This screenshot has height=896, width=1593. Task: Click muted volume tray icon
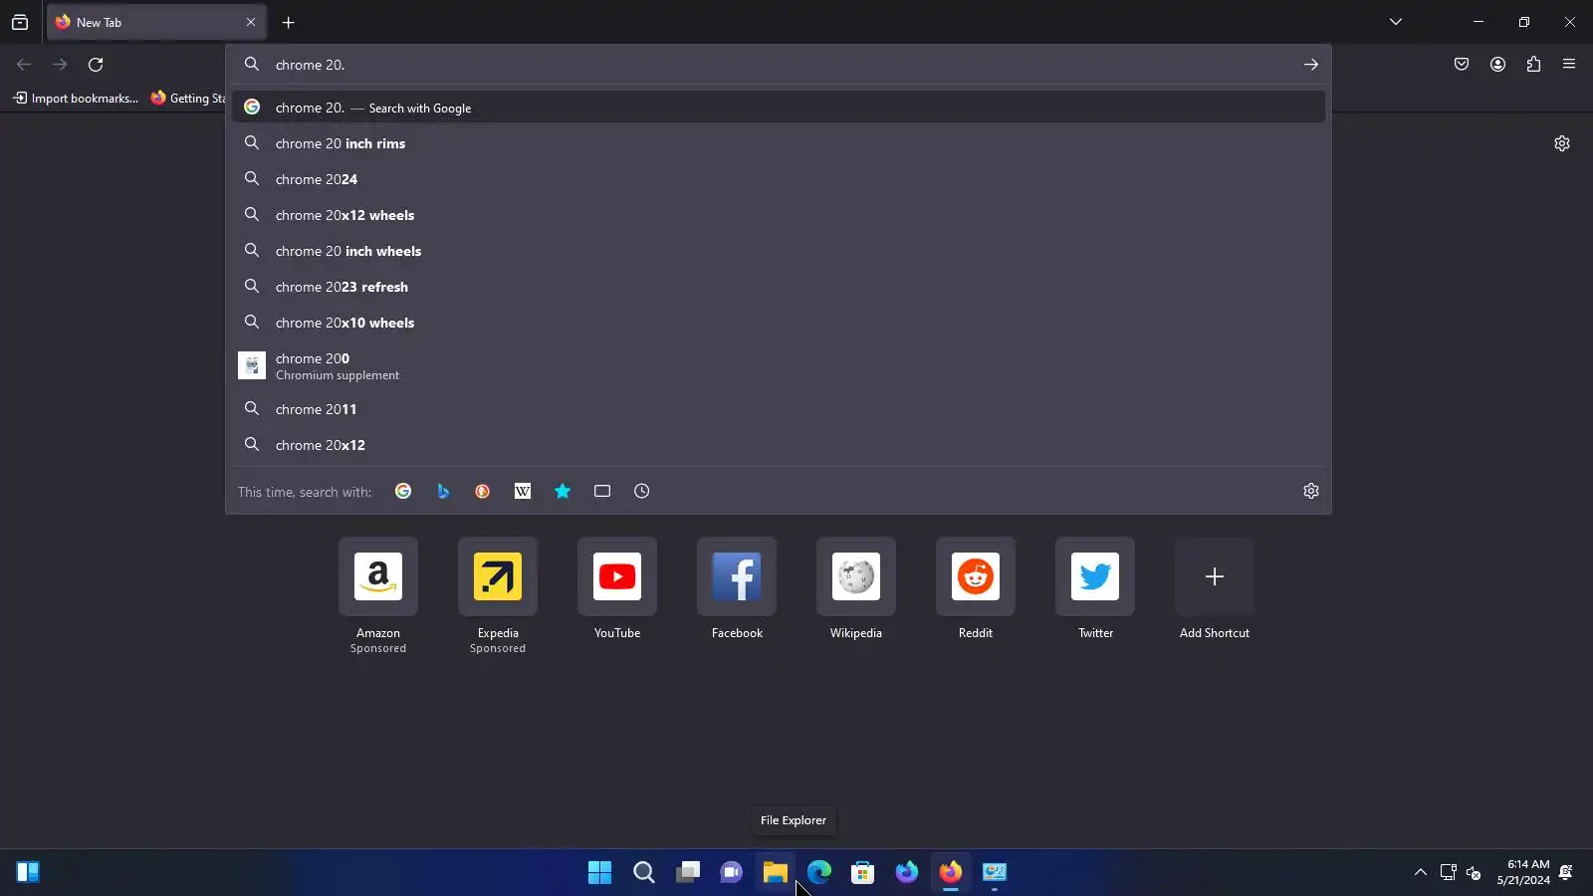pos(1475,873)
